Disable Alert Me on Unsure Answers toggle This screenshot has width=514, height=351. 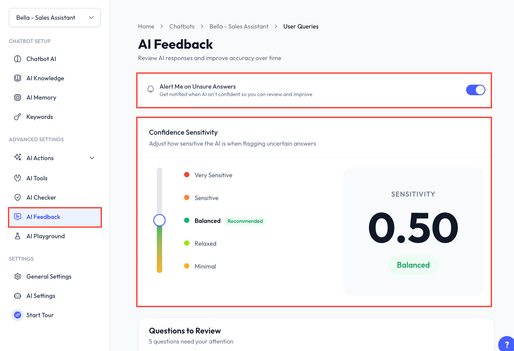click(x=476, y=90)
